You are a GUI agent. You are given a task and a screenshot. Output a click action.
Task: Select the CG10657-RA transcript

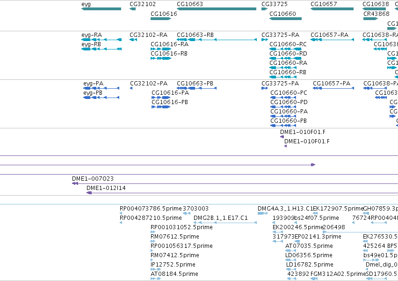pyautogui.click(x=332, y=40)
